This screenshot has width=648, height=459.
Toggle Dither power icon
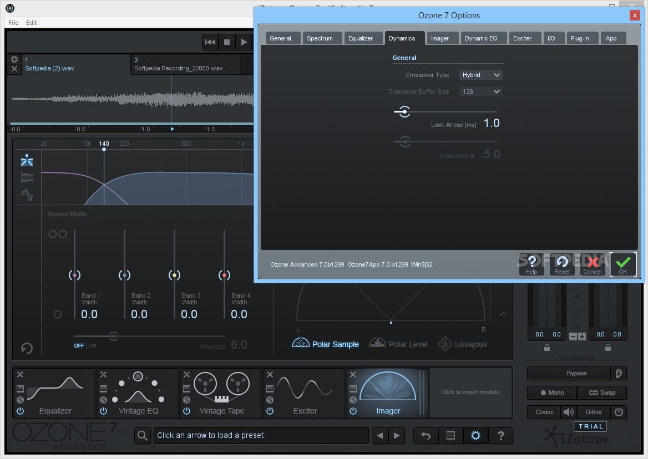[x=619, y=411]
